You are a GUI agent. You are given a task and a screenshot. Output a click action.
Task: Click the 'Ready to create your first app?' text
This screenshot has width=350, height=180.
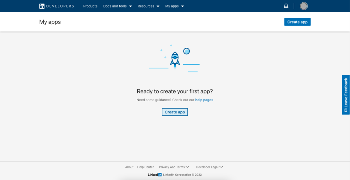175,92
